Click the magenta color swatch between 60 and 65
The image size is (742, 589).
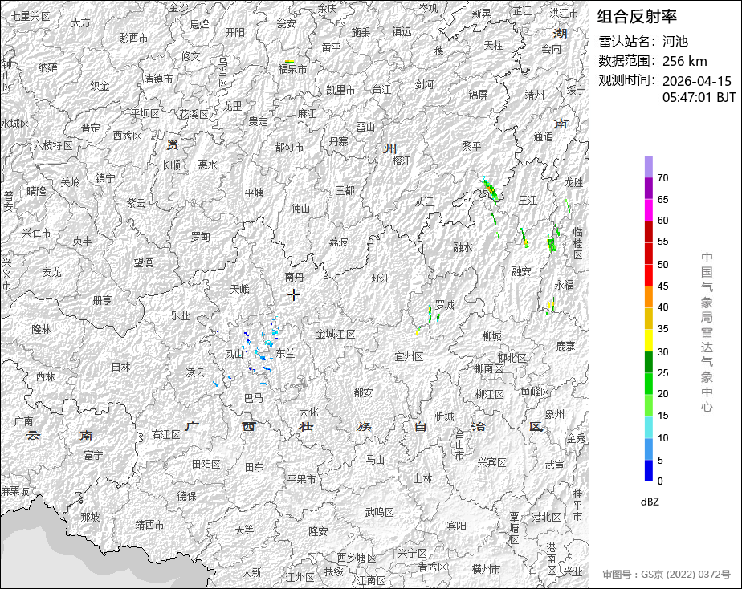coord(648,210)
